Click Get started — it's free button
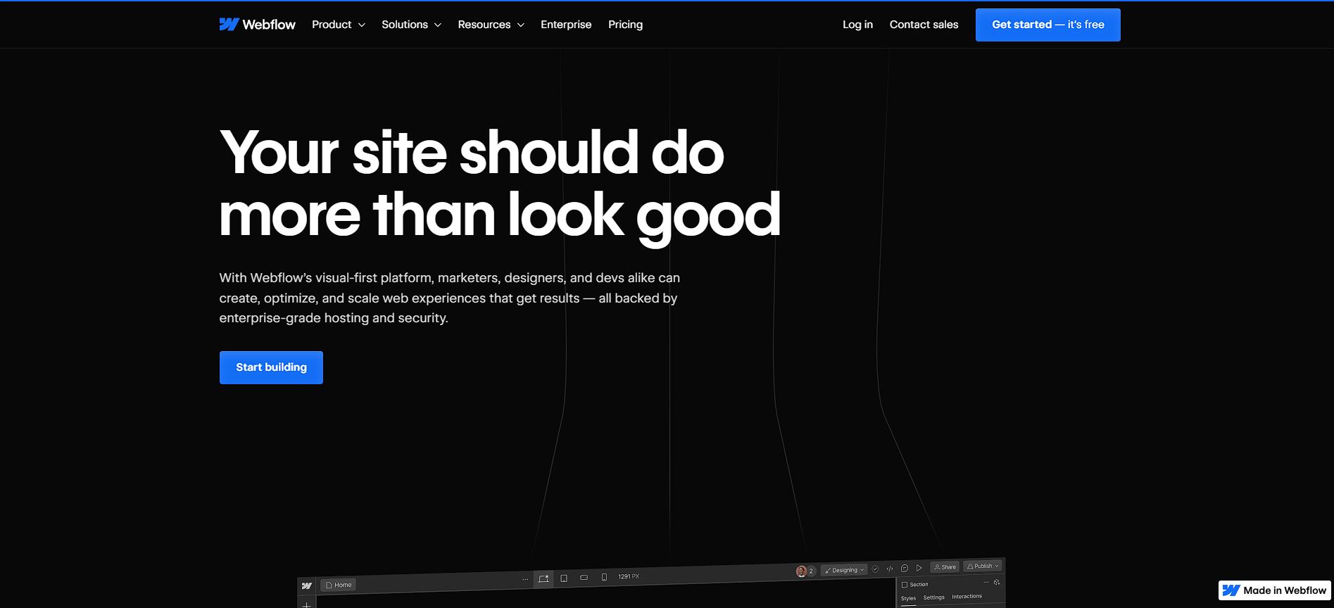Viewport: 1334px width, 608px height. [x=1047, y=25]
